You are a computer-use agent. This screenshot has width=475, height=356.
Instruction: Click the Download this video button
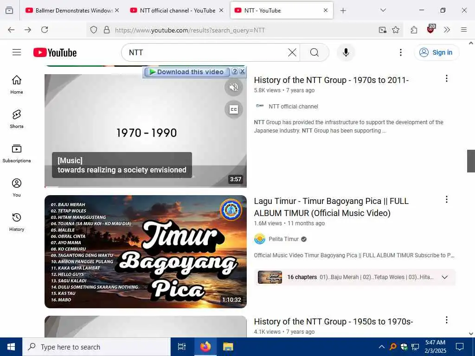[x=186, y=72]
